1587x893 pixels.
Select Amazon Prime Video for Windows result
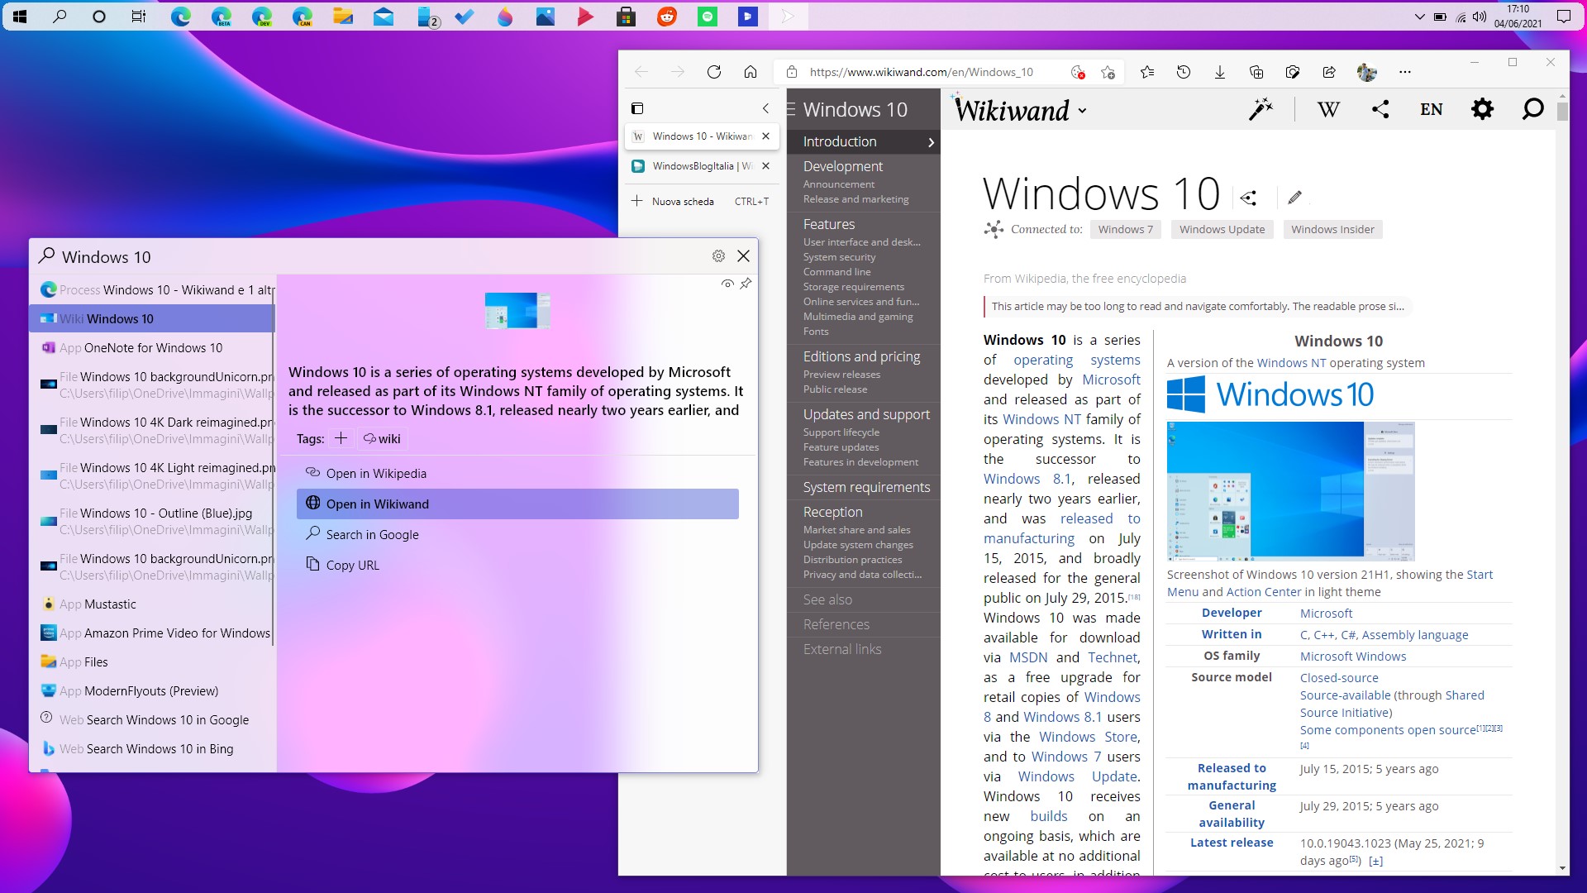pyautogui.click(x=152, y=633)
